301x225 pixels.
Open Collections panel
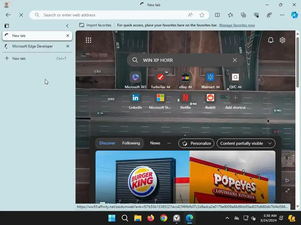click(x=243, y=15)
